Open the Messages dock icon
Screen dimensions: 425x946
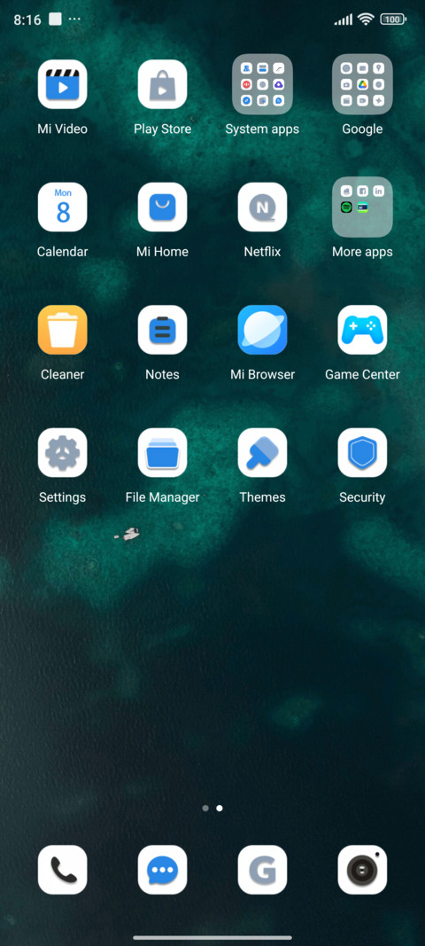pos(162,870)
